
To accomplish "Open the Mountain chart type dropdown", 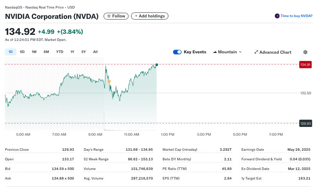I will coord(227,52).
